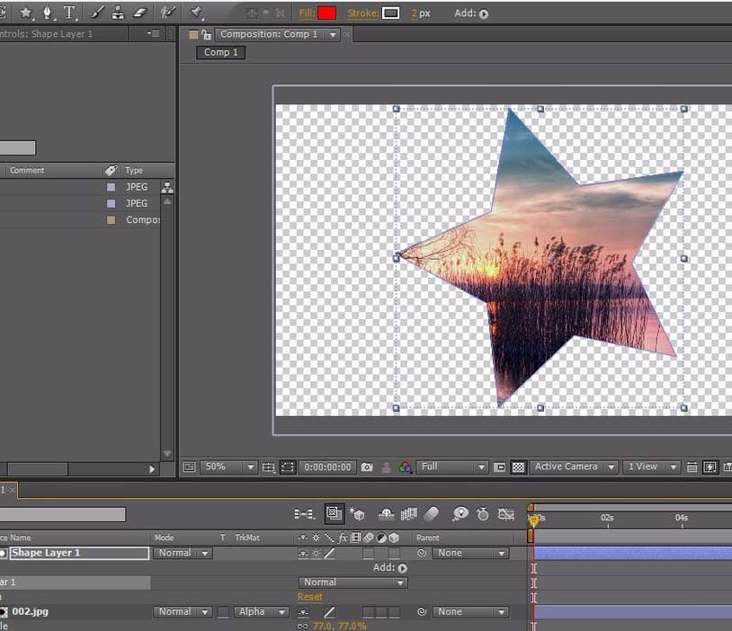Click the Comp 1 breadcrumb tab
Screen dimensions: 732x631
pyautogui.click(x=221, y=52)
